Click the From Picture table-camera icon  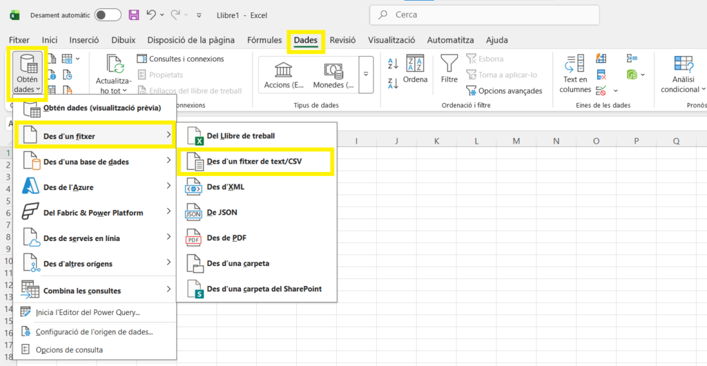pyautogui.click(x=67, y=59)
